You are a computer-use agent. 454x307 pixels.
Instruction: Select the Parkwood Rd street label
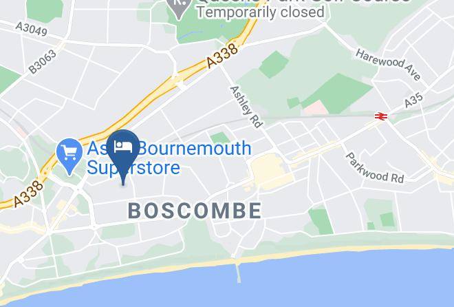375,169
